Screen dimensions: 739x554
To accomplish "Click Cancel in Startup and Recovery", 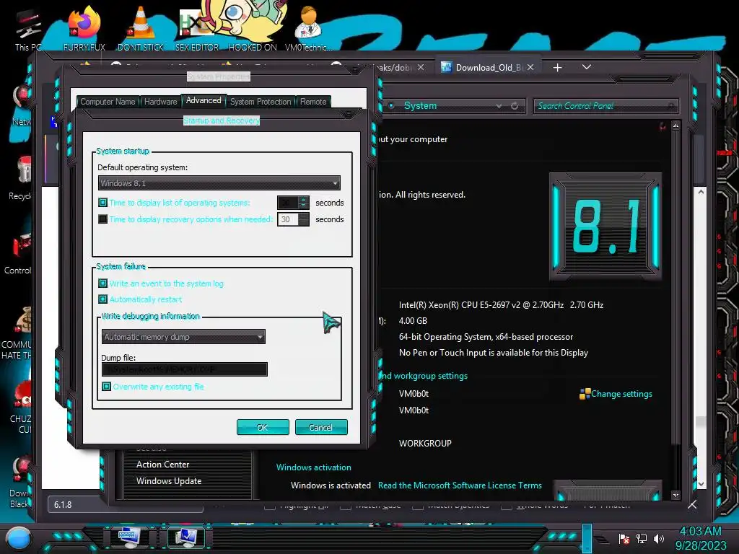I will point(321,427).
